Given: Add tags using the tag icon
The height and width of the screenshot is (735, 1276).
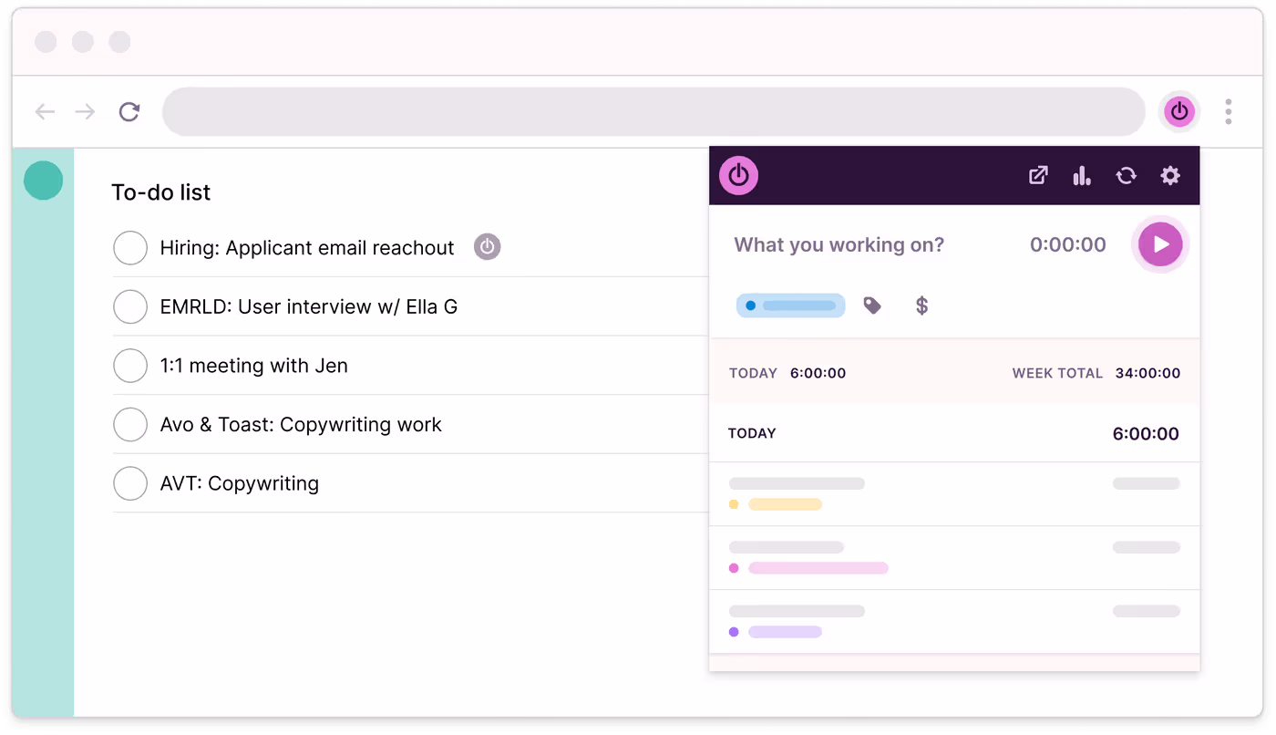Looking at the screenshot, I should click(872, 305).
